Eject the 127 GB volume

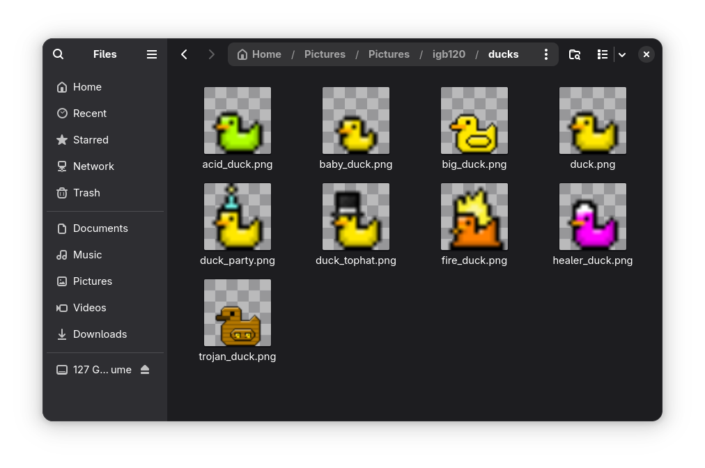[145, 370]
